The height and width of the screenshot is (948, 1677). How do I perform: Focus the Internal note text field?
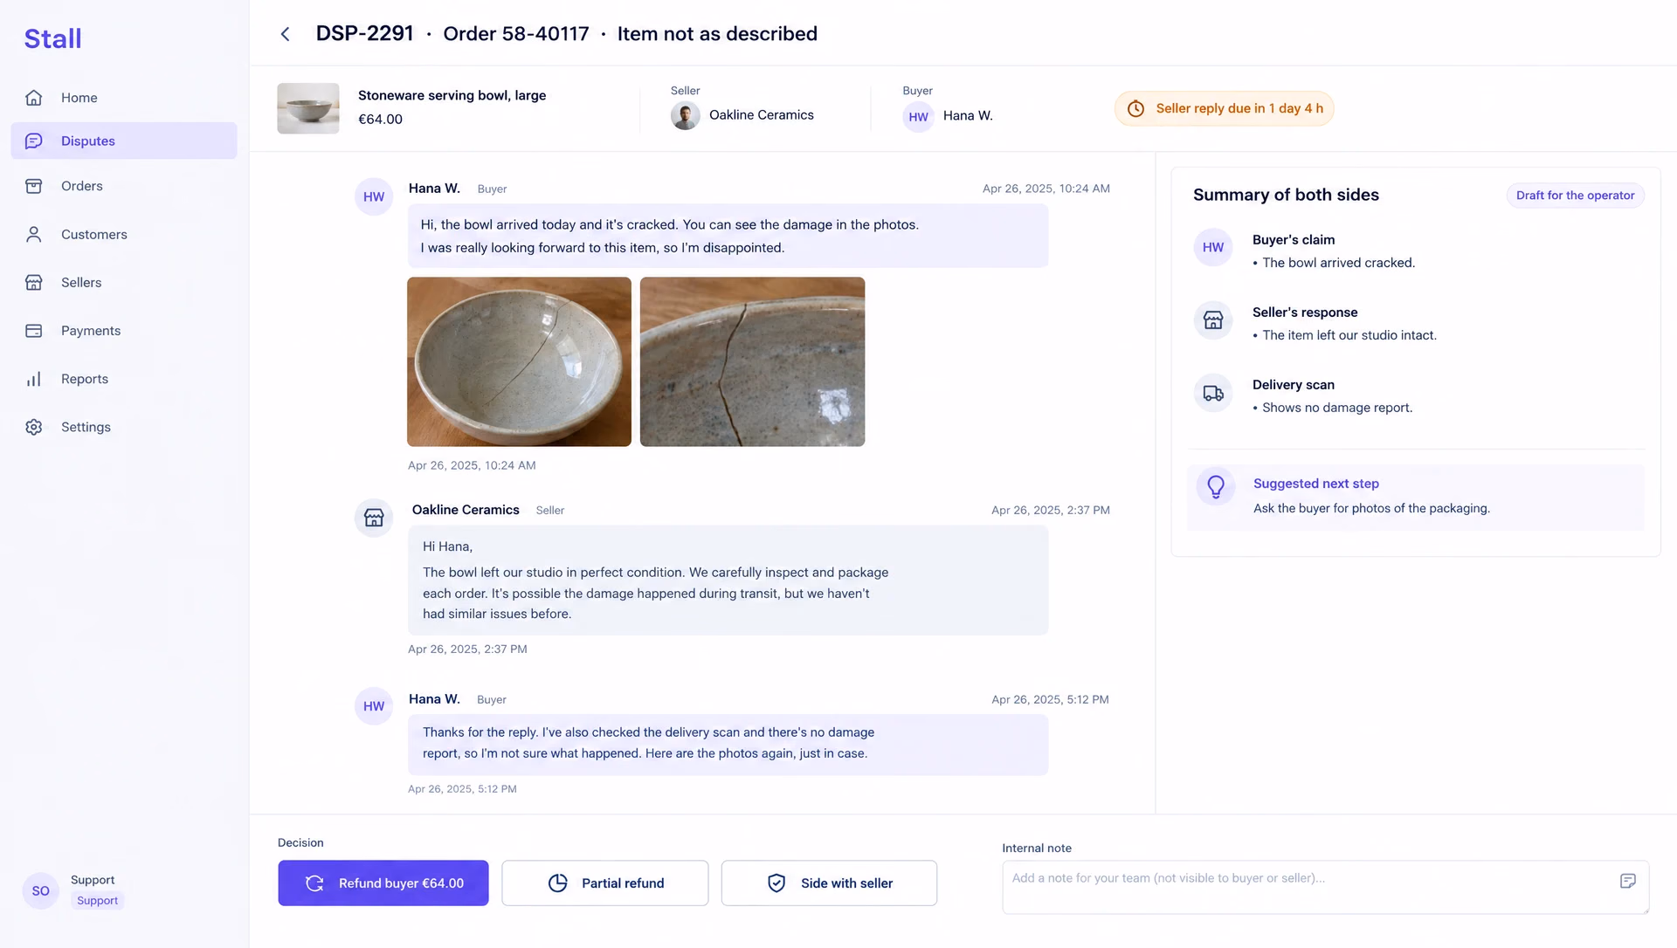(x=1325, y=887)
